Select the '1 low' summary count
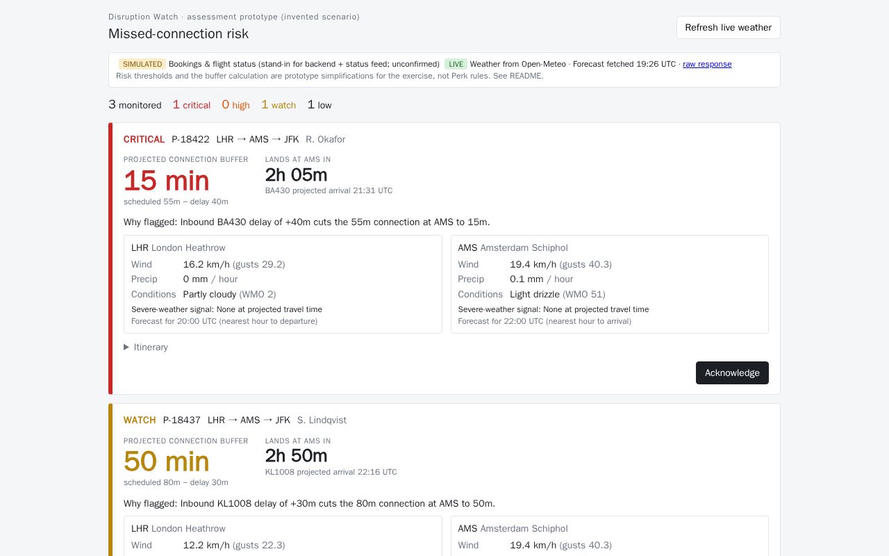This screenshot has width=889, height=556. 319,105
